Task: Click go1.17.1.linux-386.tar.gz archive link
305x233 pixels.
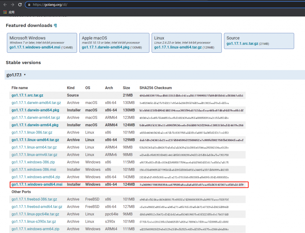Action: pyautogui.click(x=32, y=133)
